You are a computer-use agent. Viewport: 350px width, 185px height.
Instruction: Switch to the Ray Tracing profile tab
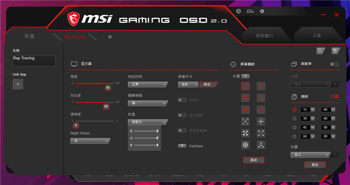75,37
